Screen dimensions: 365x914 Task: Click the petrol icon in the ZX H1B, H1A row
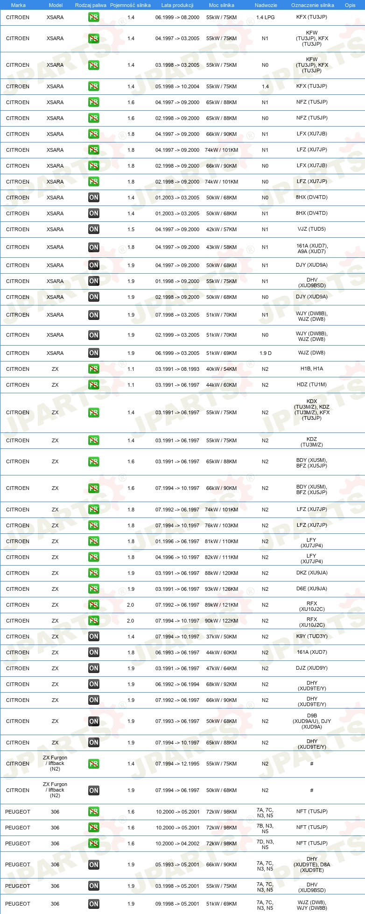pos(94,369)
